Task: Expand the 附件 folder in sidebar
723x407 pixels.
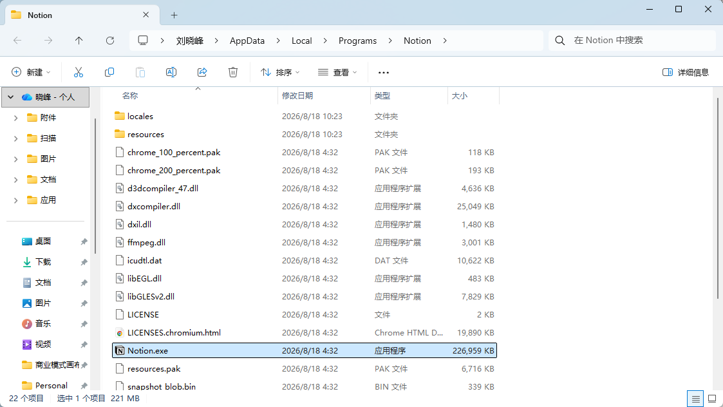Action: pyautogui.click(x=15, y=118)
